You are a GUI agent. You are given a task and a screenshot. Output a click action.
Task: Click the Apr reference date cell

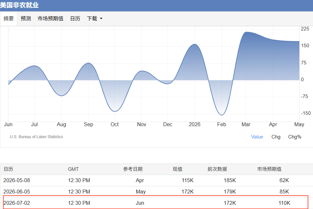(140, 180)
